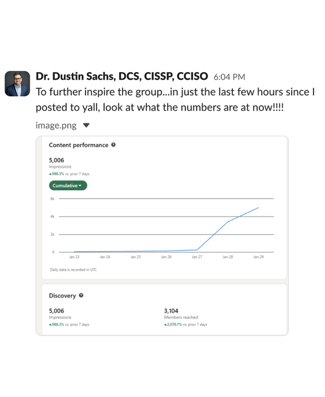Screen dimensions: 325x397
Task: Click the green arrow beside 2,070.7%
Action: pos(165,324)
